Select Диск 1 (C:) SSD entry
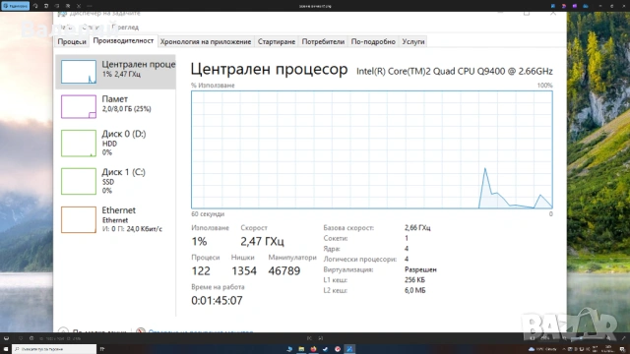 (x=116, y=181)
